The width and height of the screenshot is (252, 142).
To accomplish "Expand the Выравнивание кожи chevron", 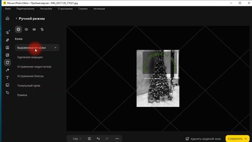I will coord(56,48).
